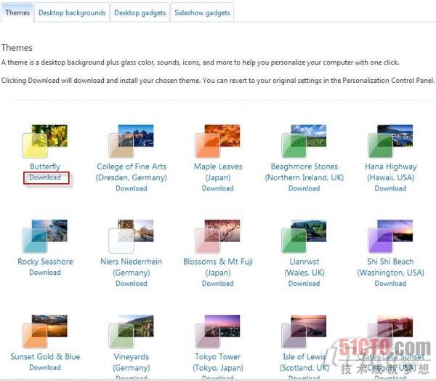
Task: Click the Llanrwst theme thumbnail
Action: (x=304, y=236)
